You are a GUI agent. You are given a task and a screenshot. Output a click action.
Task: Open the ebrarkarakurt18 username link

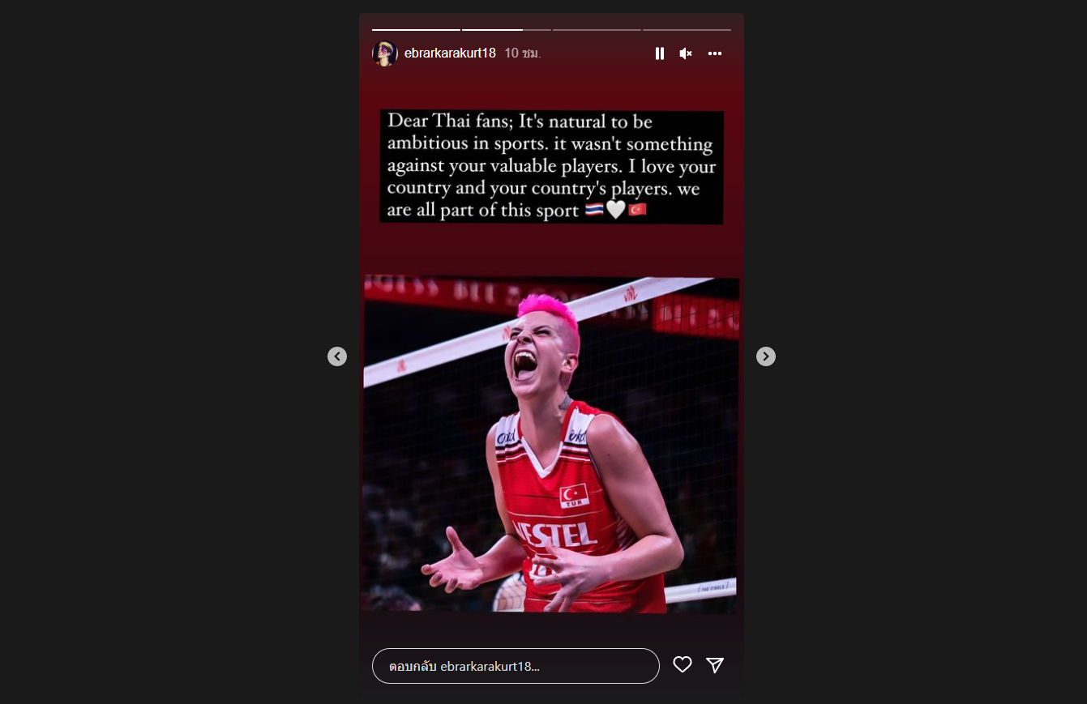click(450, 53)
